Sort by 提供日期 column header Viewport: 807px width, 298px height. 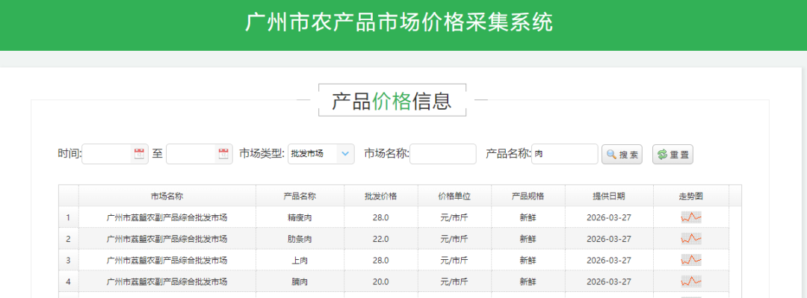[610, 196]
